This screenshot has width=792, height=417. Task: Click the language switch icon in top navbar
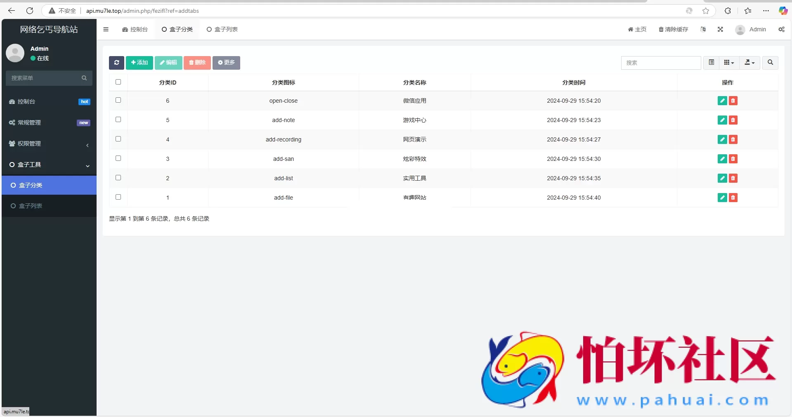click(703, 29)
